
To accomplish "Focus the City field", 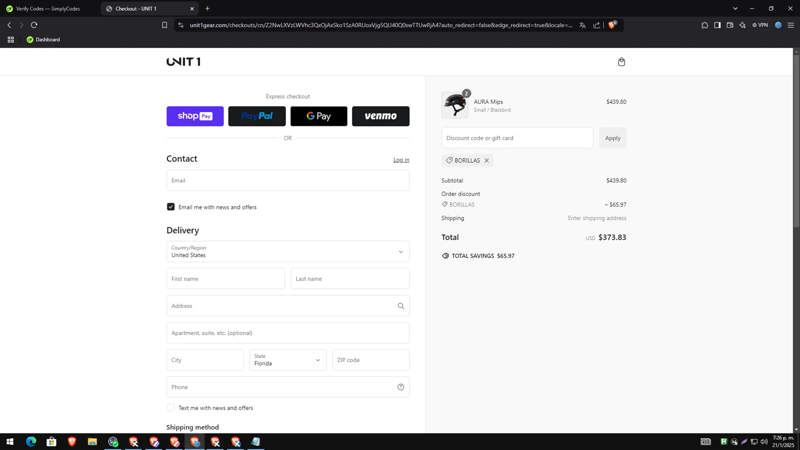I will pos(205,360).
